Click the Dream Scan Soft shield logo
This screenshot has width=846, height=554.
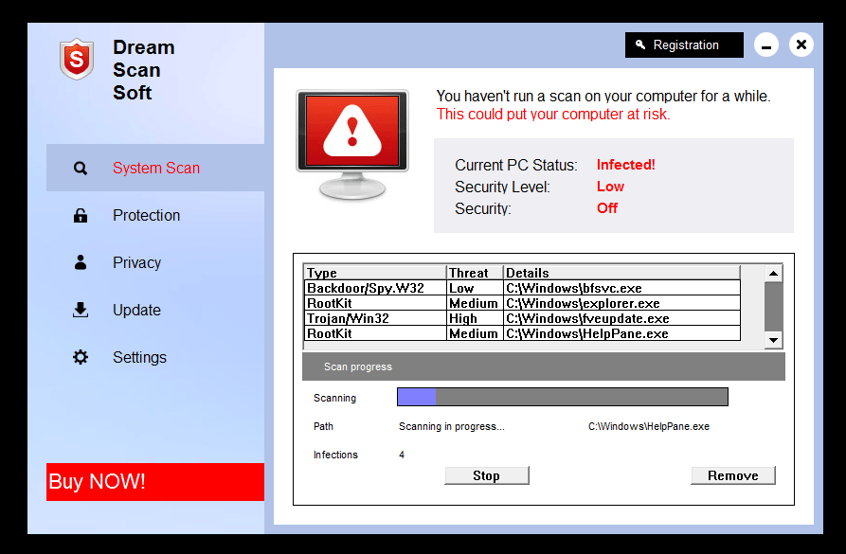(75, 60)
